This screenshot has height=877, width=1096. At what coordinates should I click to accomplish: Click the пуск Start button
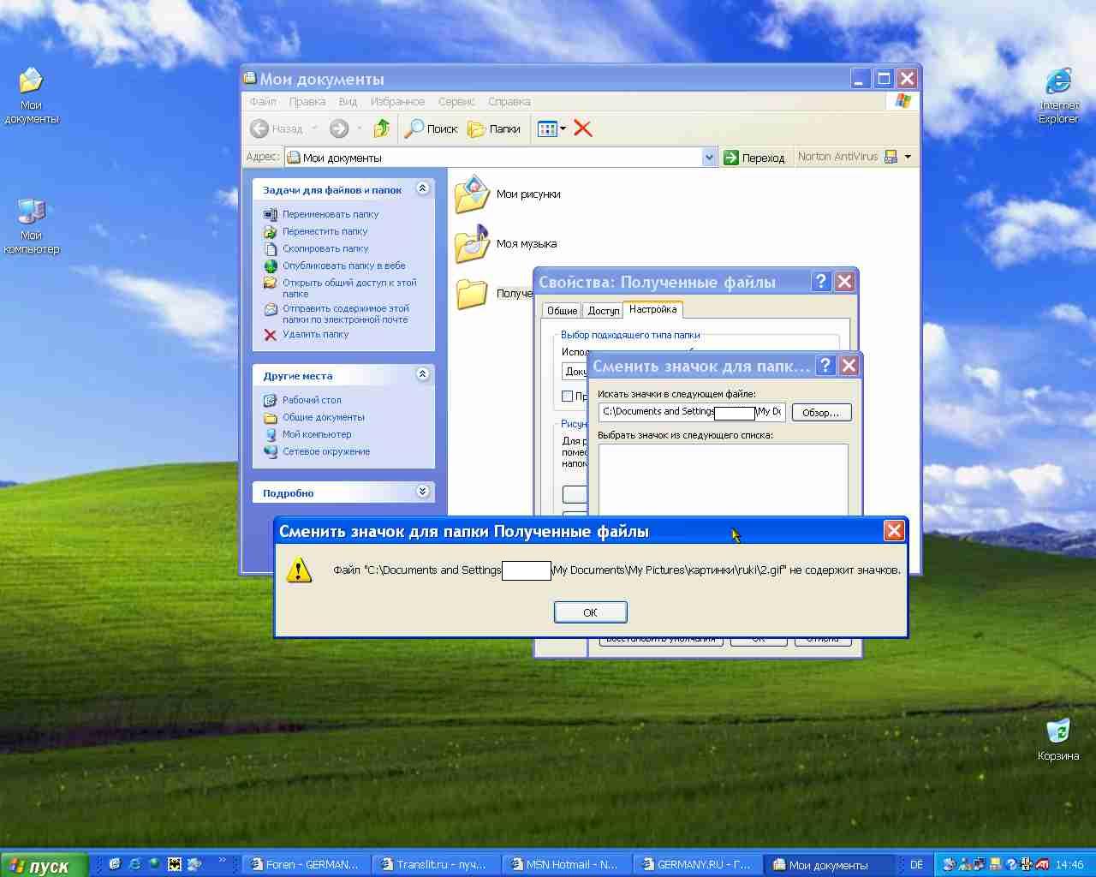pos(44,865)
